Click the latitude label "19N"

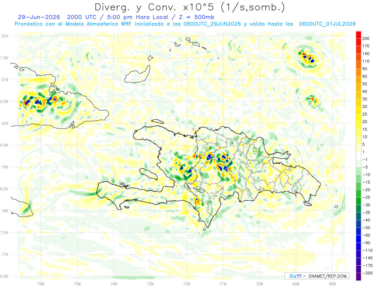click(x=4, y=167)
